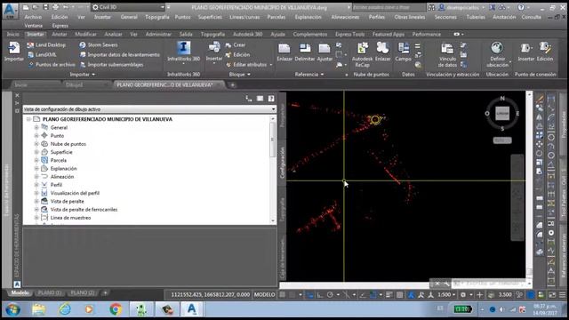Click the Crear block tool
Screen dimensions: 569x320
235,45
